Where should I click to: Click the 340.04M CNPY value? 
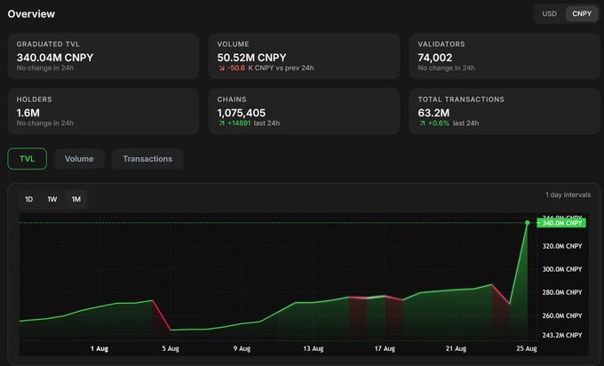tap(55, 58)
